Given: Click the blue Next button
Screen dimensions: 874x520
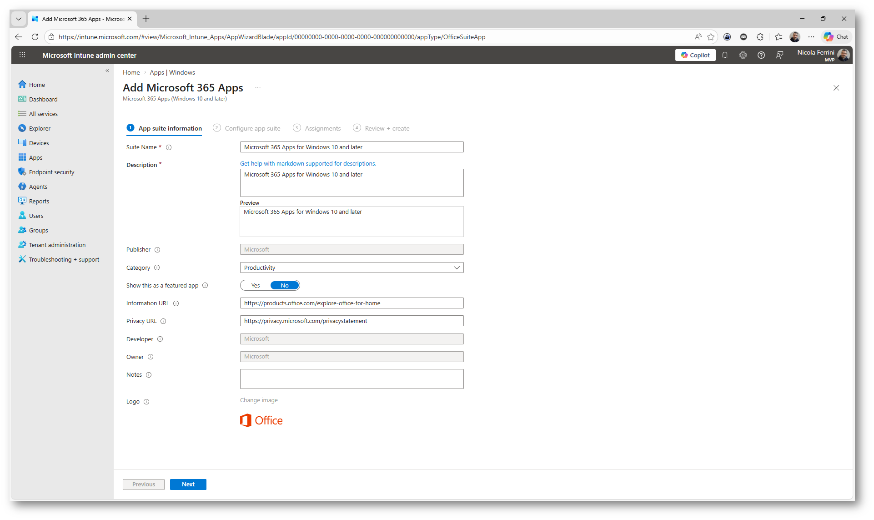Looking at the screenshot, I should click(188, 485).
